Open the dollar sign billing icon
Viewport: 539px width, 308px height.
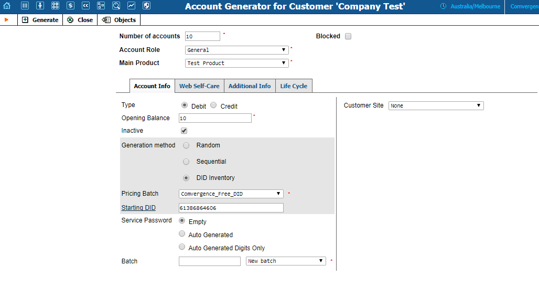pos(70,6)
